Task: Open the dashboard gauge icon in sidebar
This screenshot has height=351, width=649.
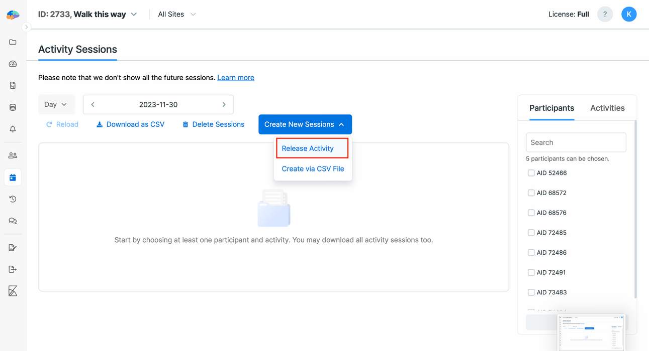Action: pyautogui.click(x=13, y=64)
